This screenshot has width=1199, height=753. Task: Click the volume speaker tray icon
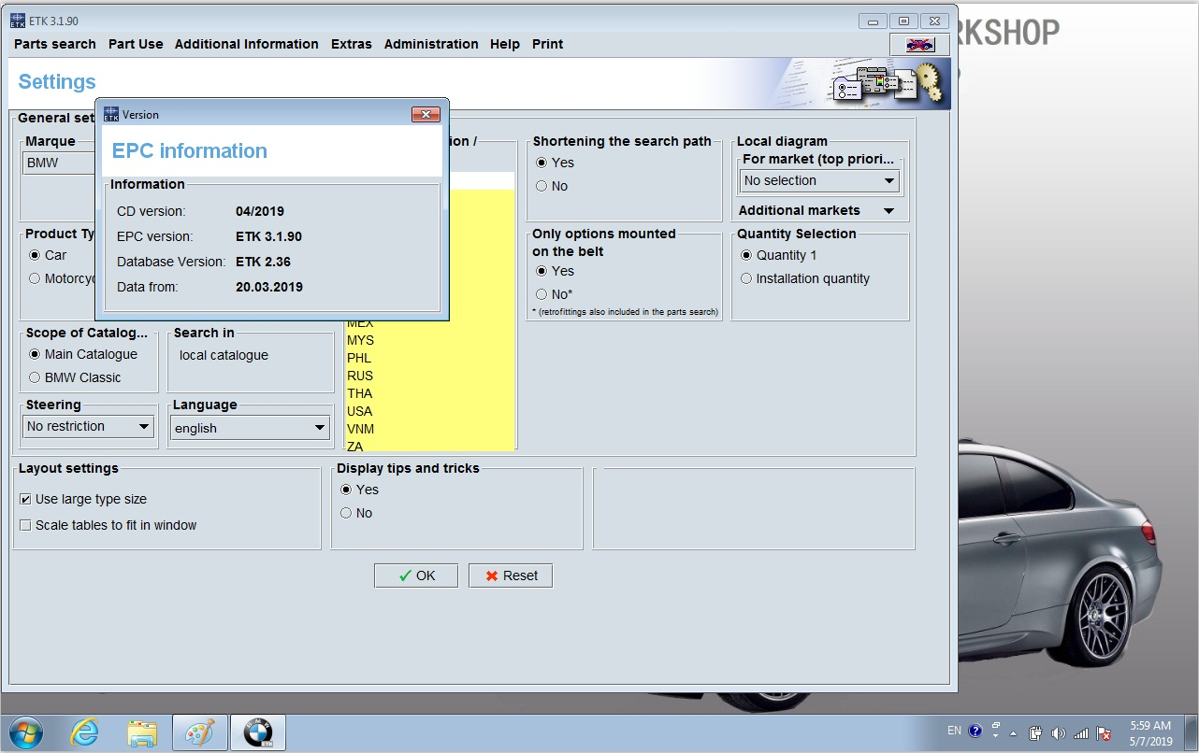pos(1058,732)
